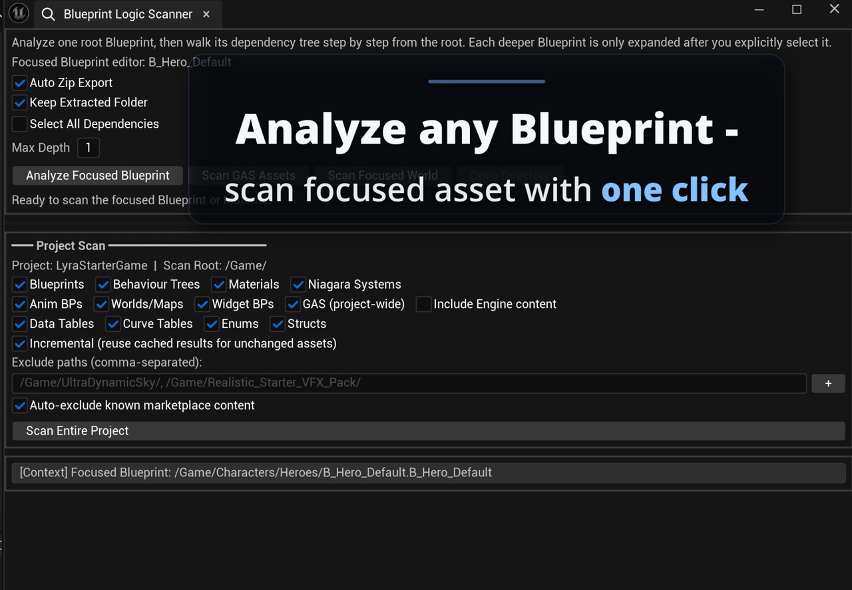Toggle the Structs checkbox

click(x=278, y=324)
